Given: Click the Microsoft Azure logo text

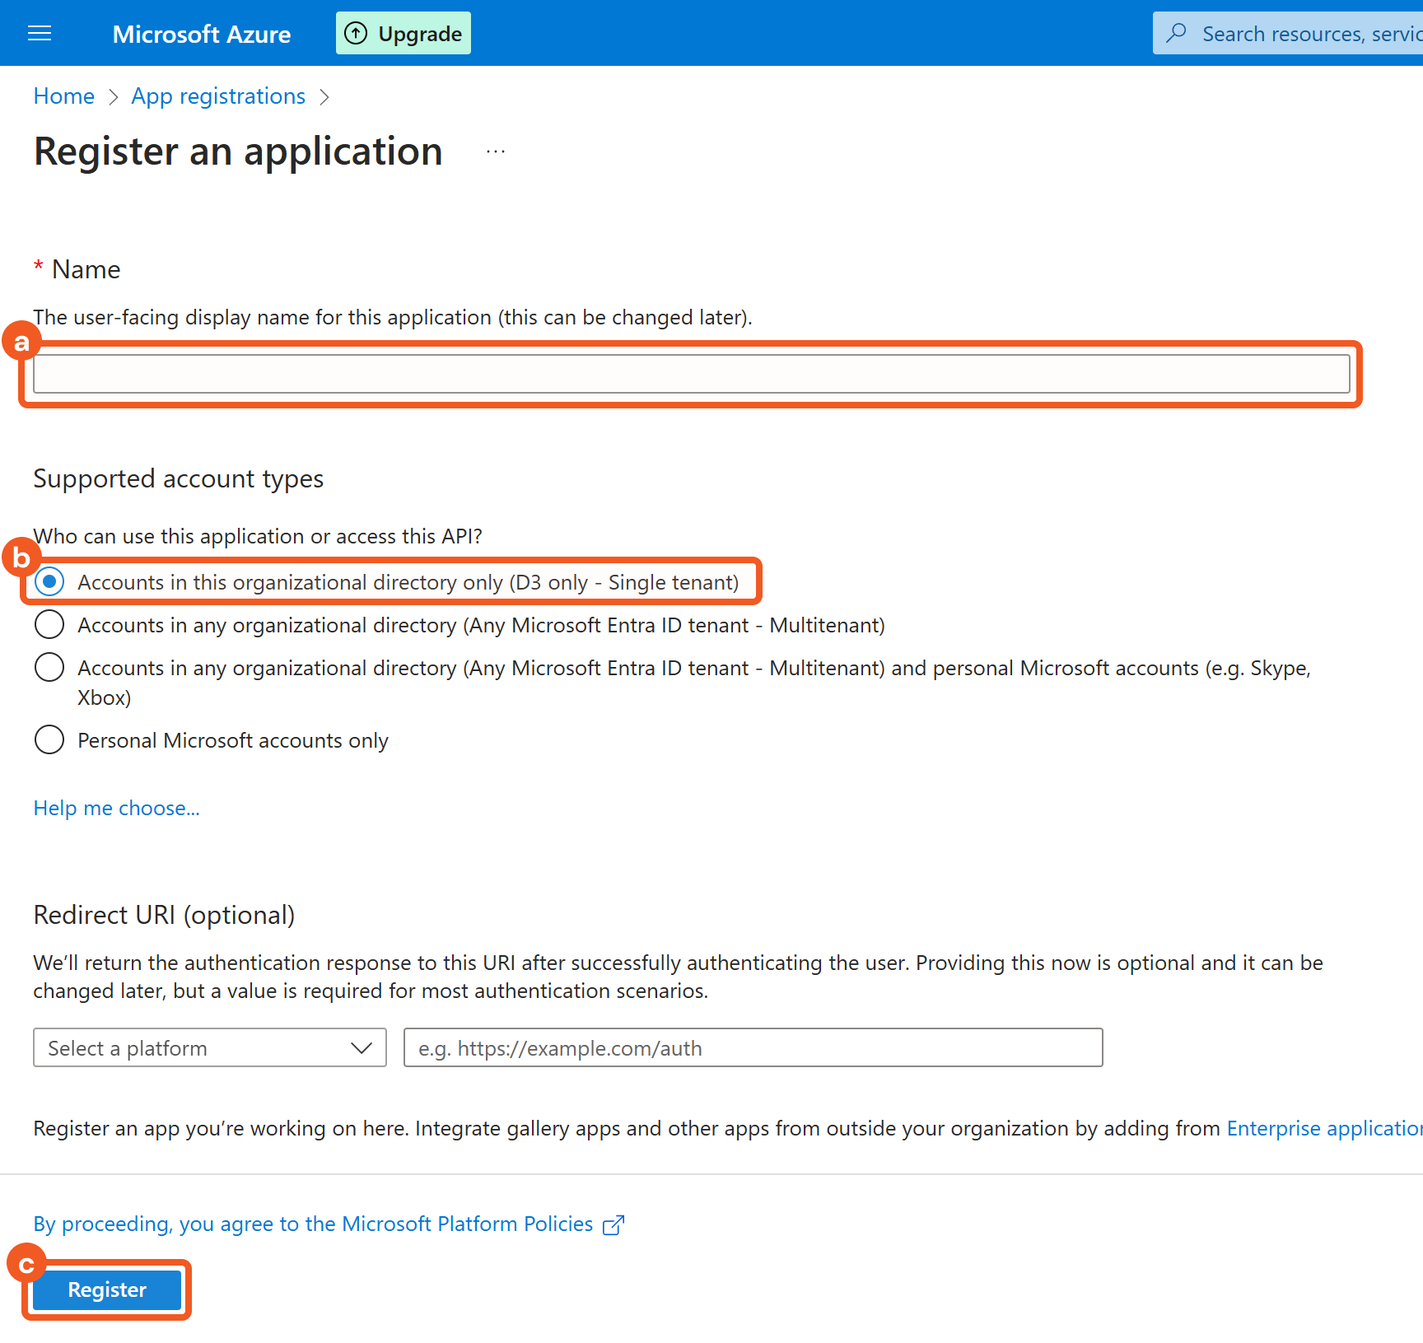Looking at the screenshot, I should [201, 34].
